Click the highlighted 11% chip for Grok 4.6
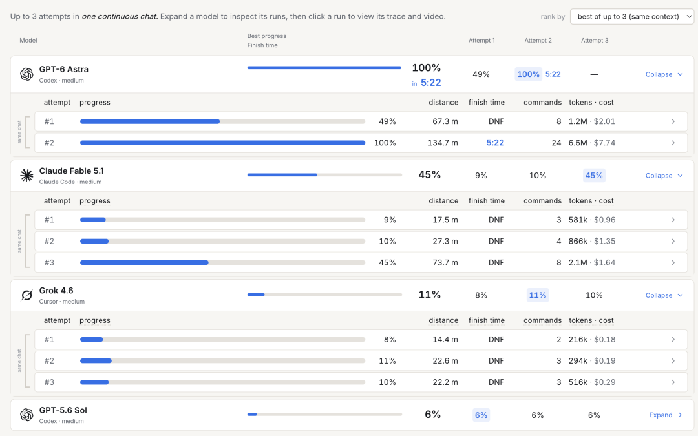 click(x=537, y=295)
